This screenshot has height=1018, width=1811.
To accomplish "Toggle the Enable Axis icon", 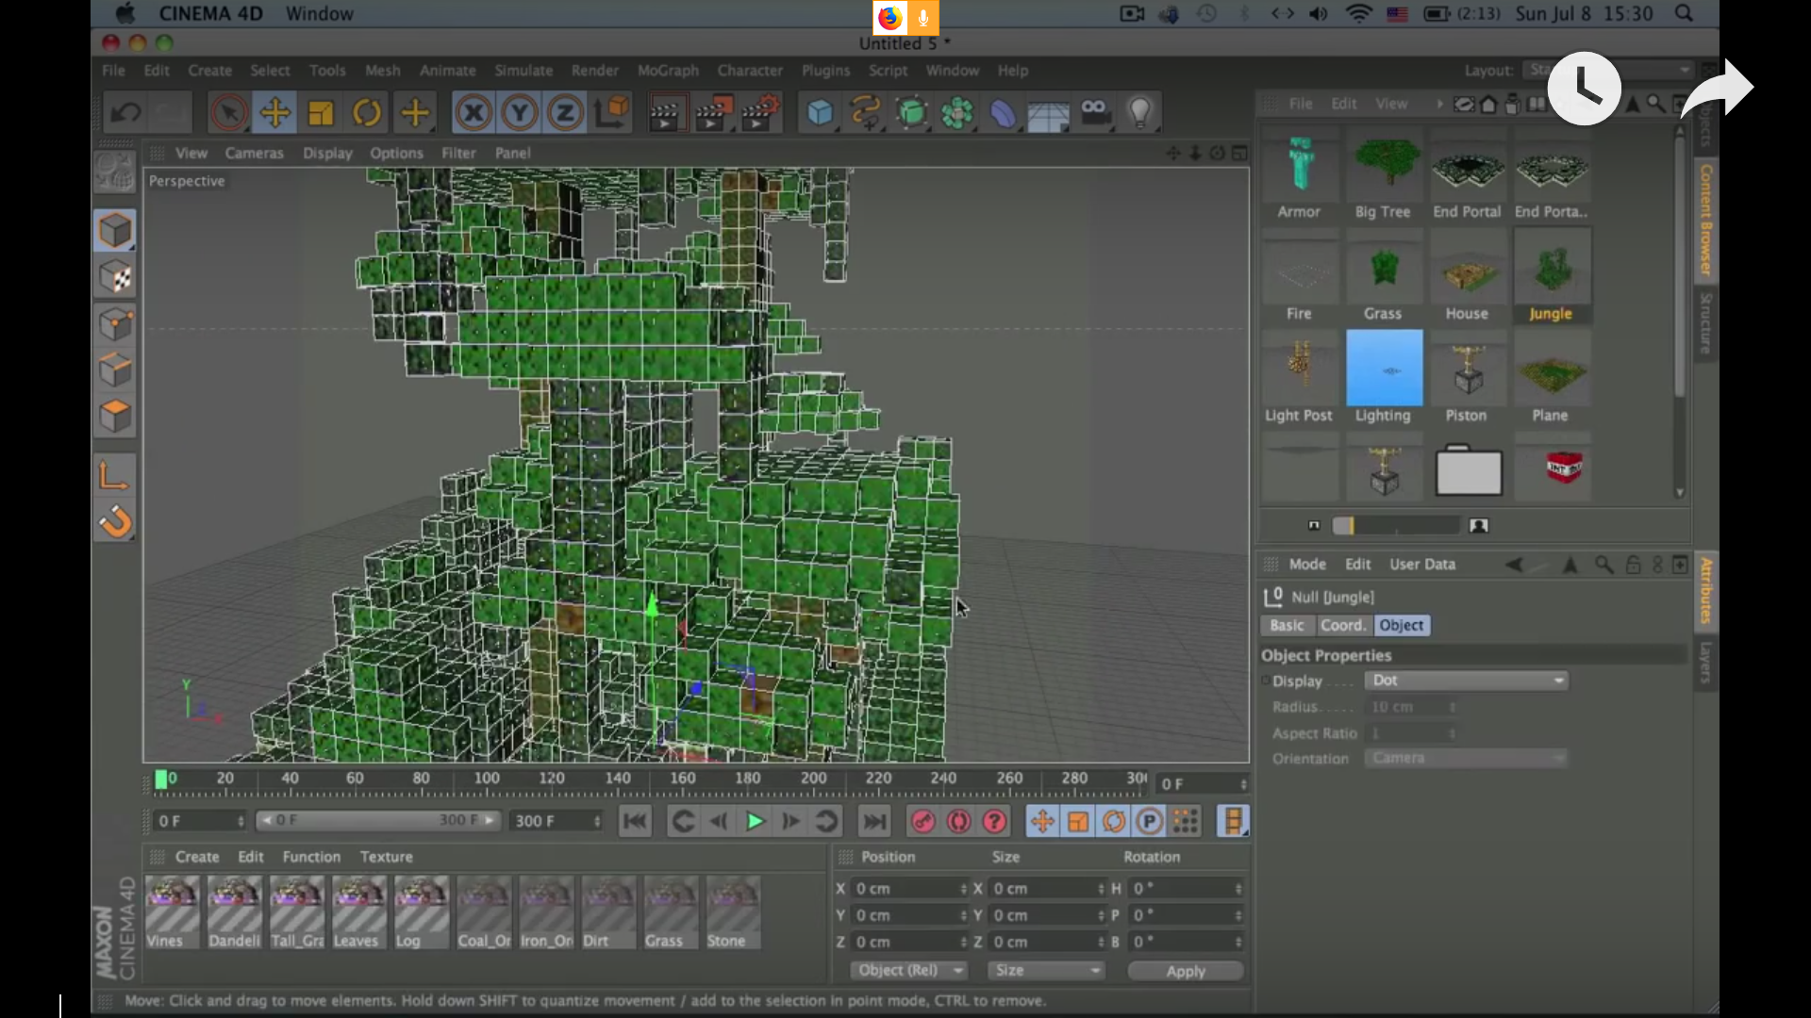I will [x=115, y=476].
